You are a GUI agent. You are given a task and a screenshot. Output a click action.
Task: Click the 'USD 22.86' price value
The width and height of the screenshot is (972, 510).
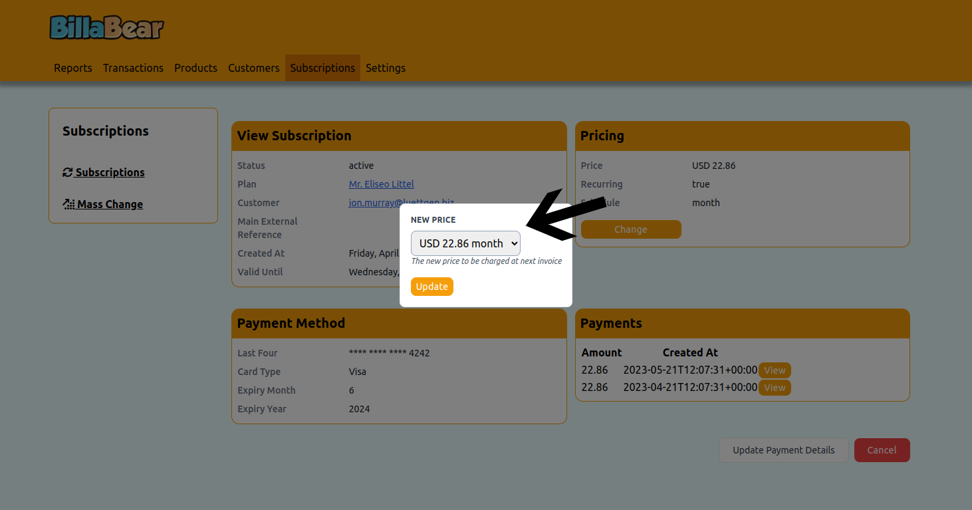[714, 166]
